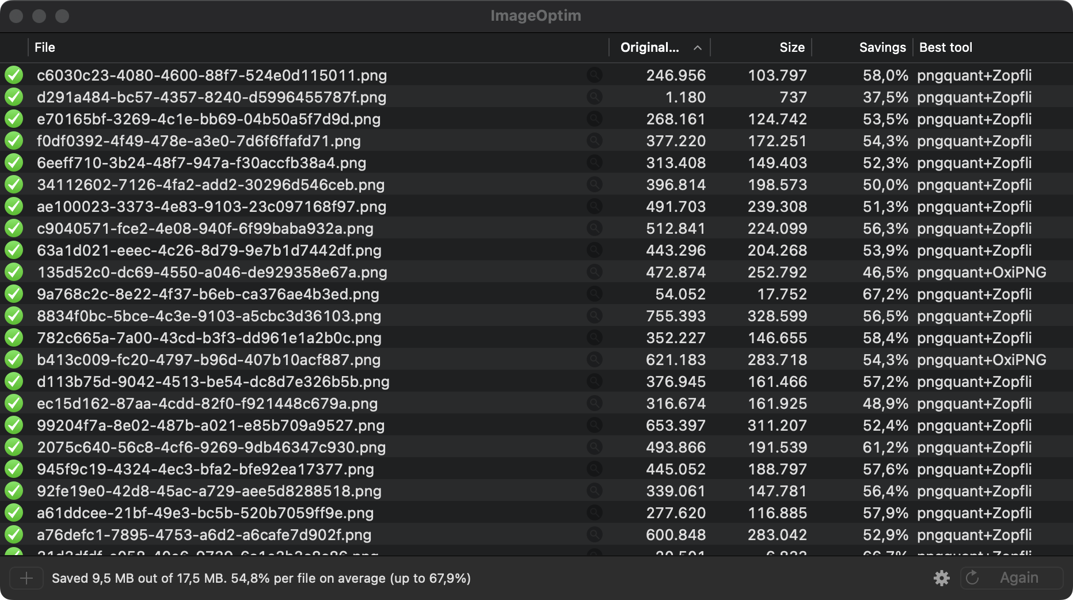Reveal ec15d162 file with its magnifier icon
The height and width of the screenshot is (600, 1073).
tap(594, 403)
